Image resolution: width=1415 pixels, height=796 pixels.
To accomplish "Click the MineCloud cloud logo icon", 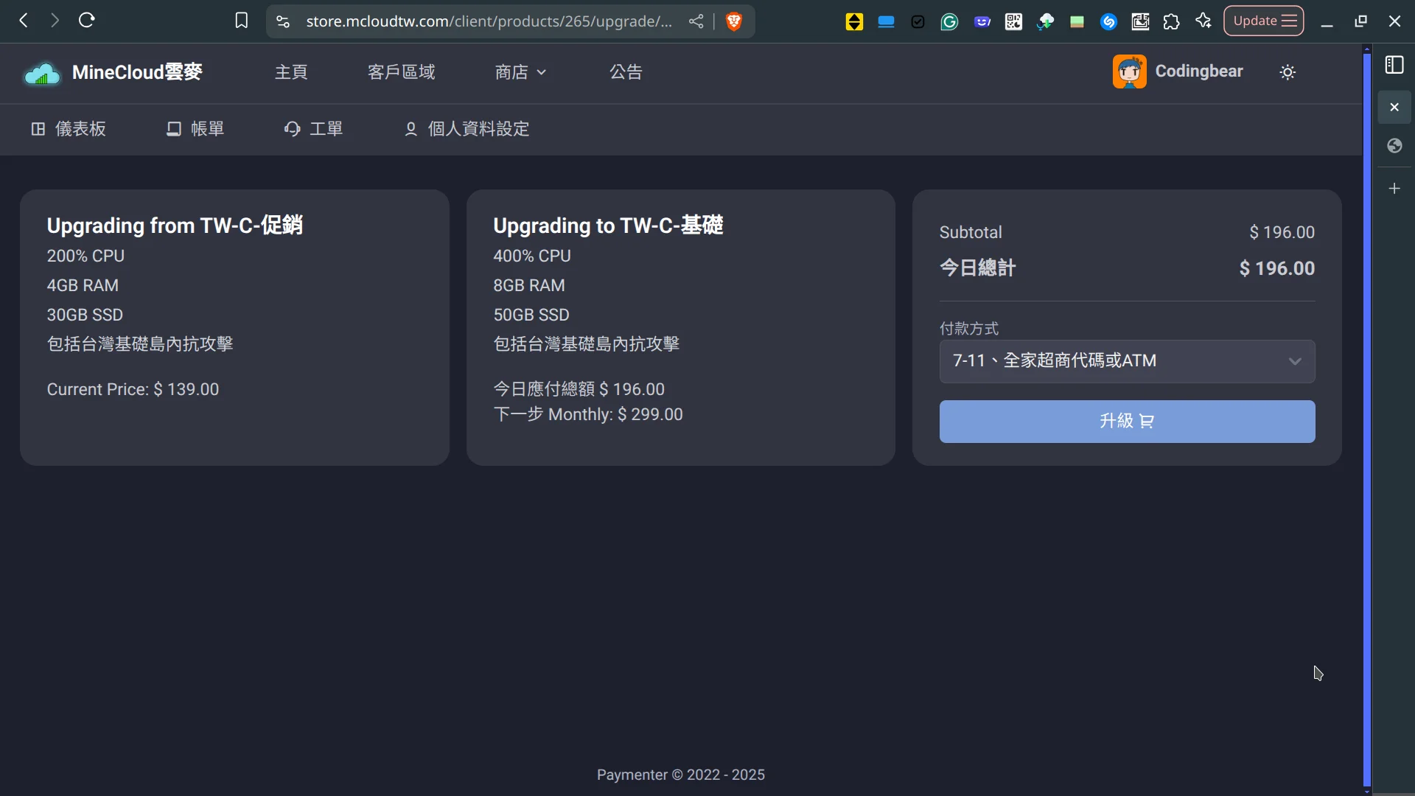I will pos(42,73).
